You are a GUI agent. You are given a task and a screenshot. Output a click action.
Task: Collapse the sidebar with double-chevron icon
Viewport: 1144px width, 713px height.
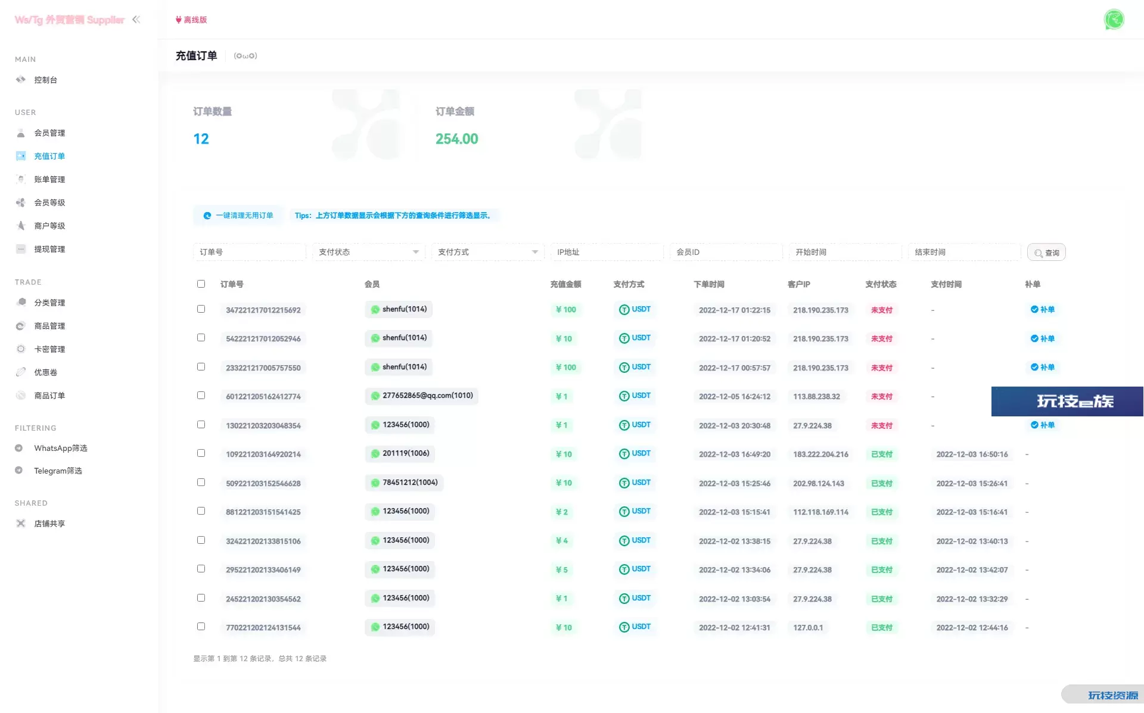[136, 19]
